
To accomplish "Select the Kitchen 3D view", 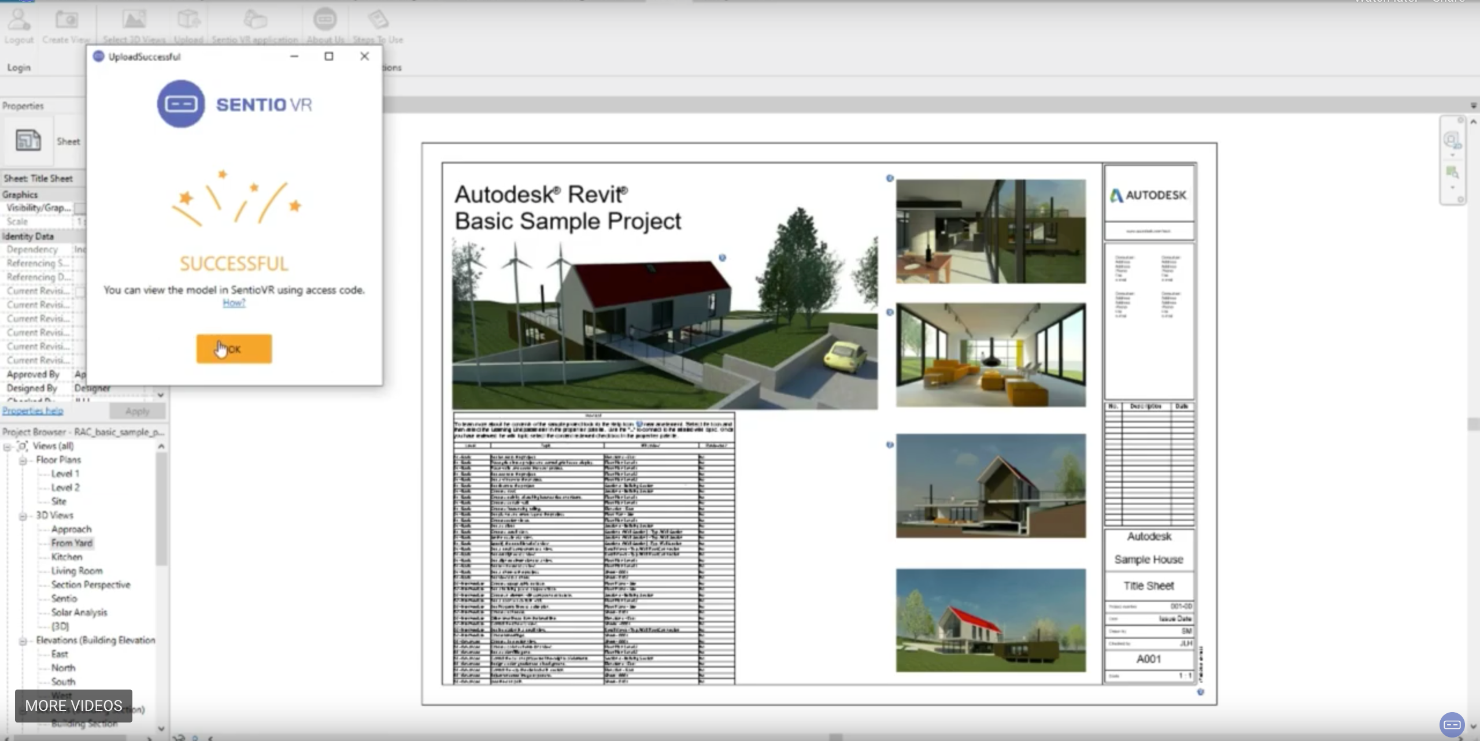I will (x=66, y=557).
